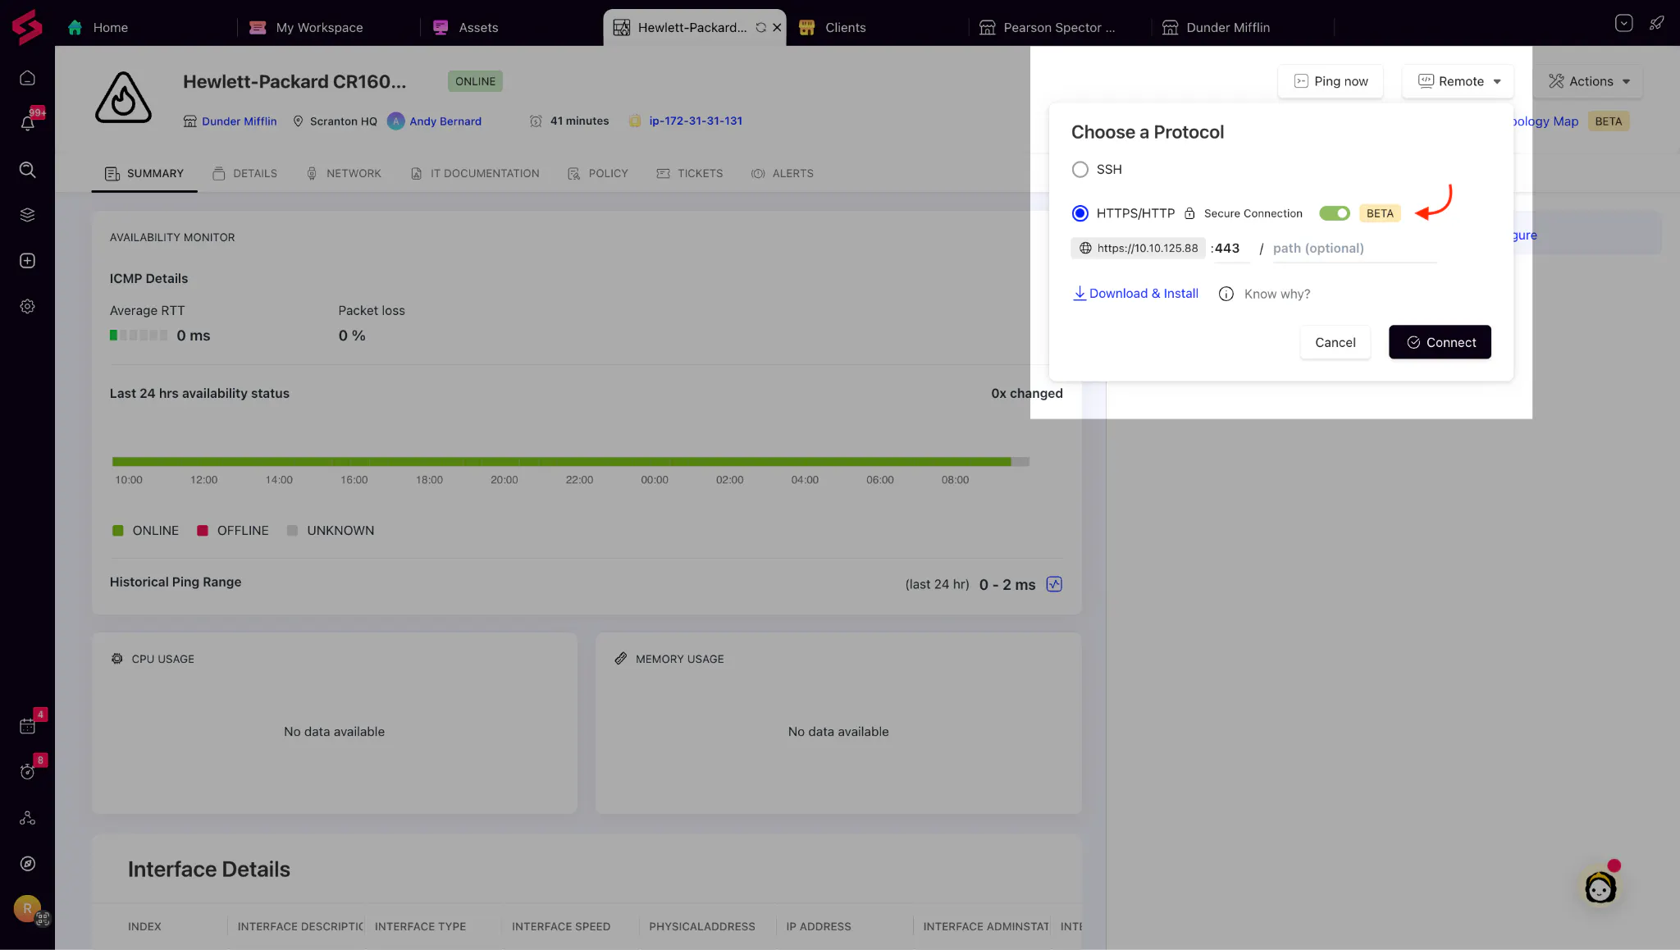Viewport: 1680px width, 950px height.
Task: Expand the Actions dropdown menu
Action: [1589, 81]
